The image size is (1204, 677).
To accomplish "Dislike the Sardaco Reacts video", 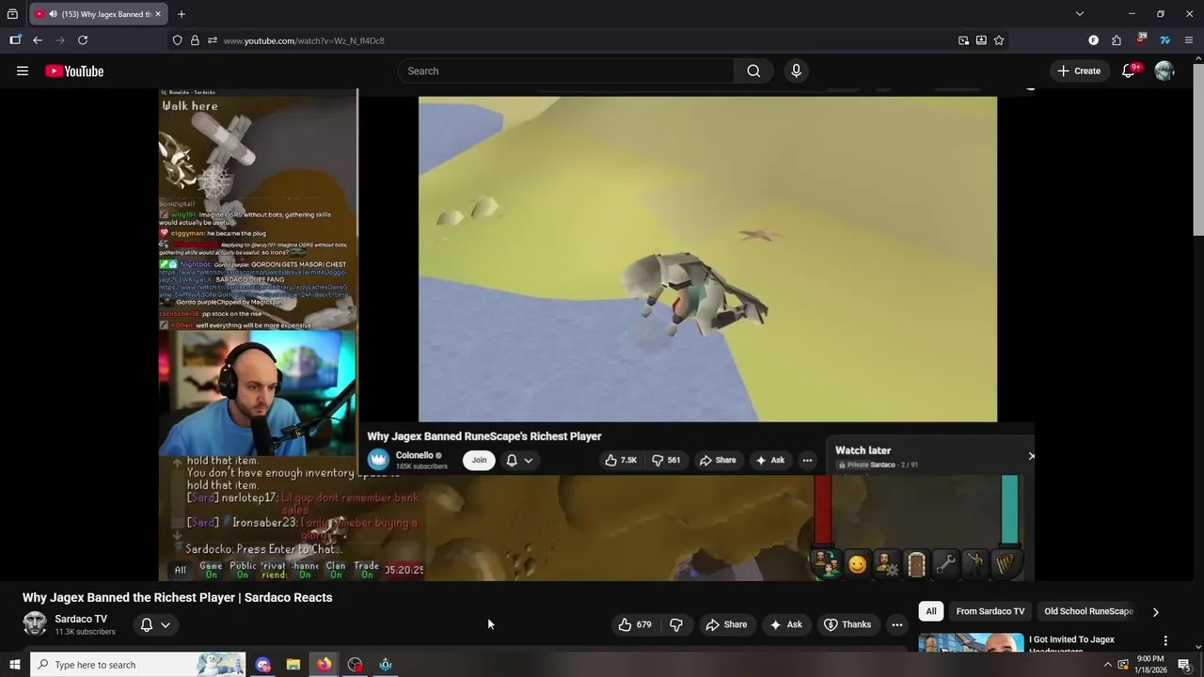I will click(x=676, y=624).
